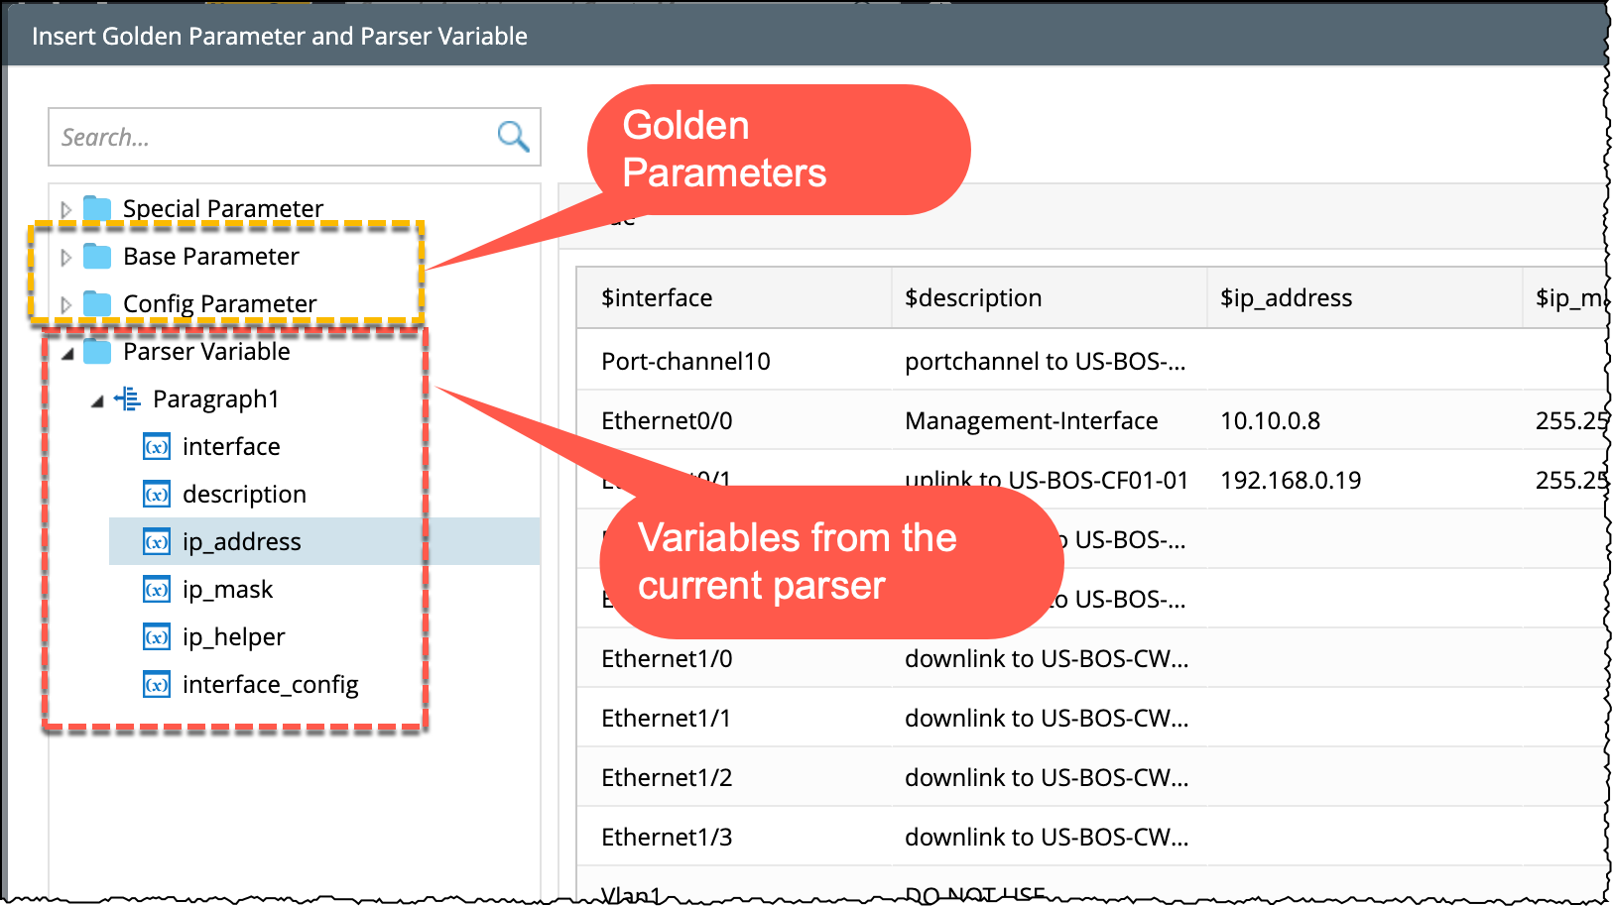The height and width of the screenshot is (906, 1613).
Task: Click the Special Parameter folder icon
Action: 97,208
